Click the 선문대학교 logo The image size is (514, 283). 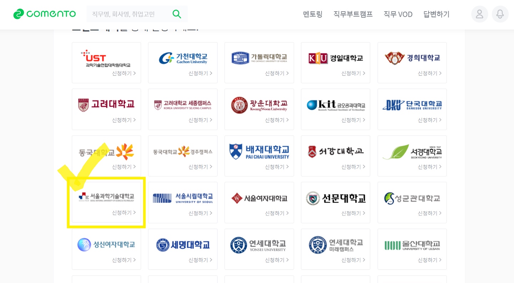(336, 198)
